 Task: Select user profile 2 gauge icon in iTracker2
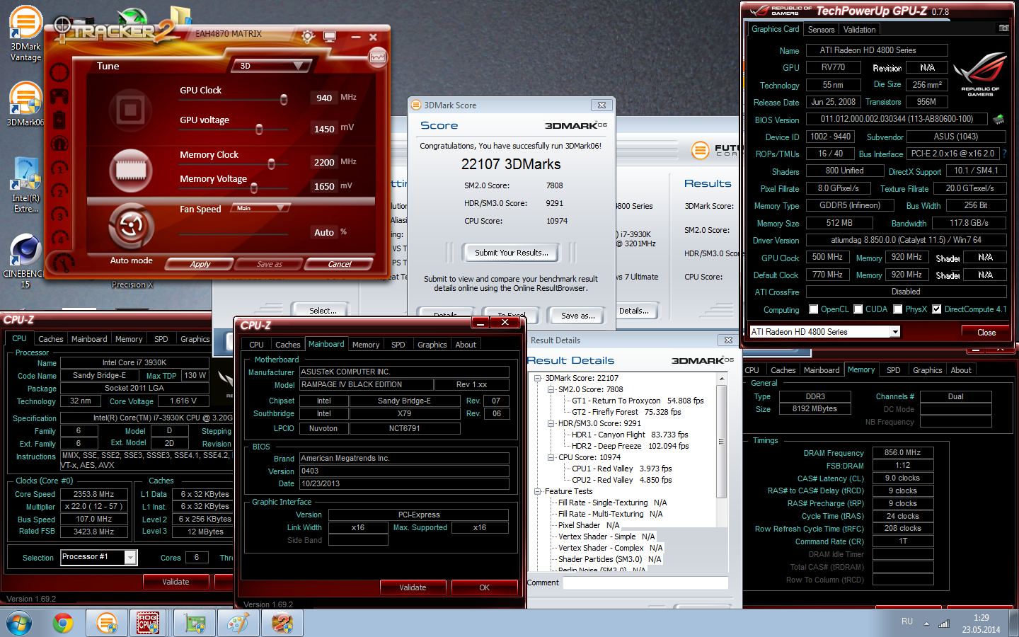pyautogui.click(x=61, y=191)
